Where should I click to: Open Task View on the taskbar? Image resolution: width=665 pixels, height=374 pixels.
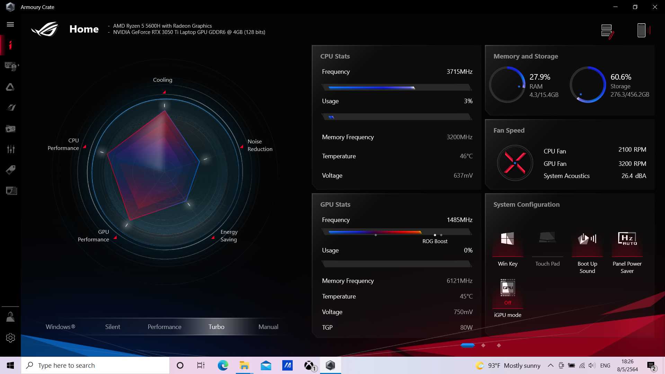201,365
